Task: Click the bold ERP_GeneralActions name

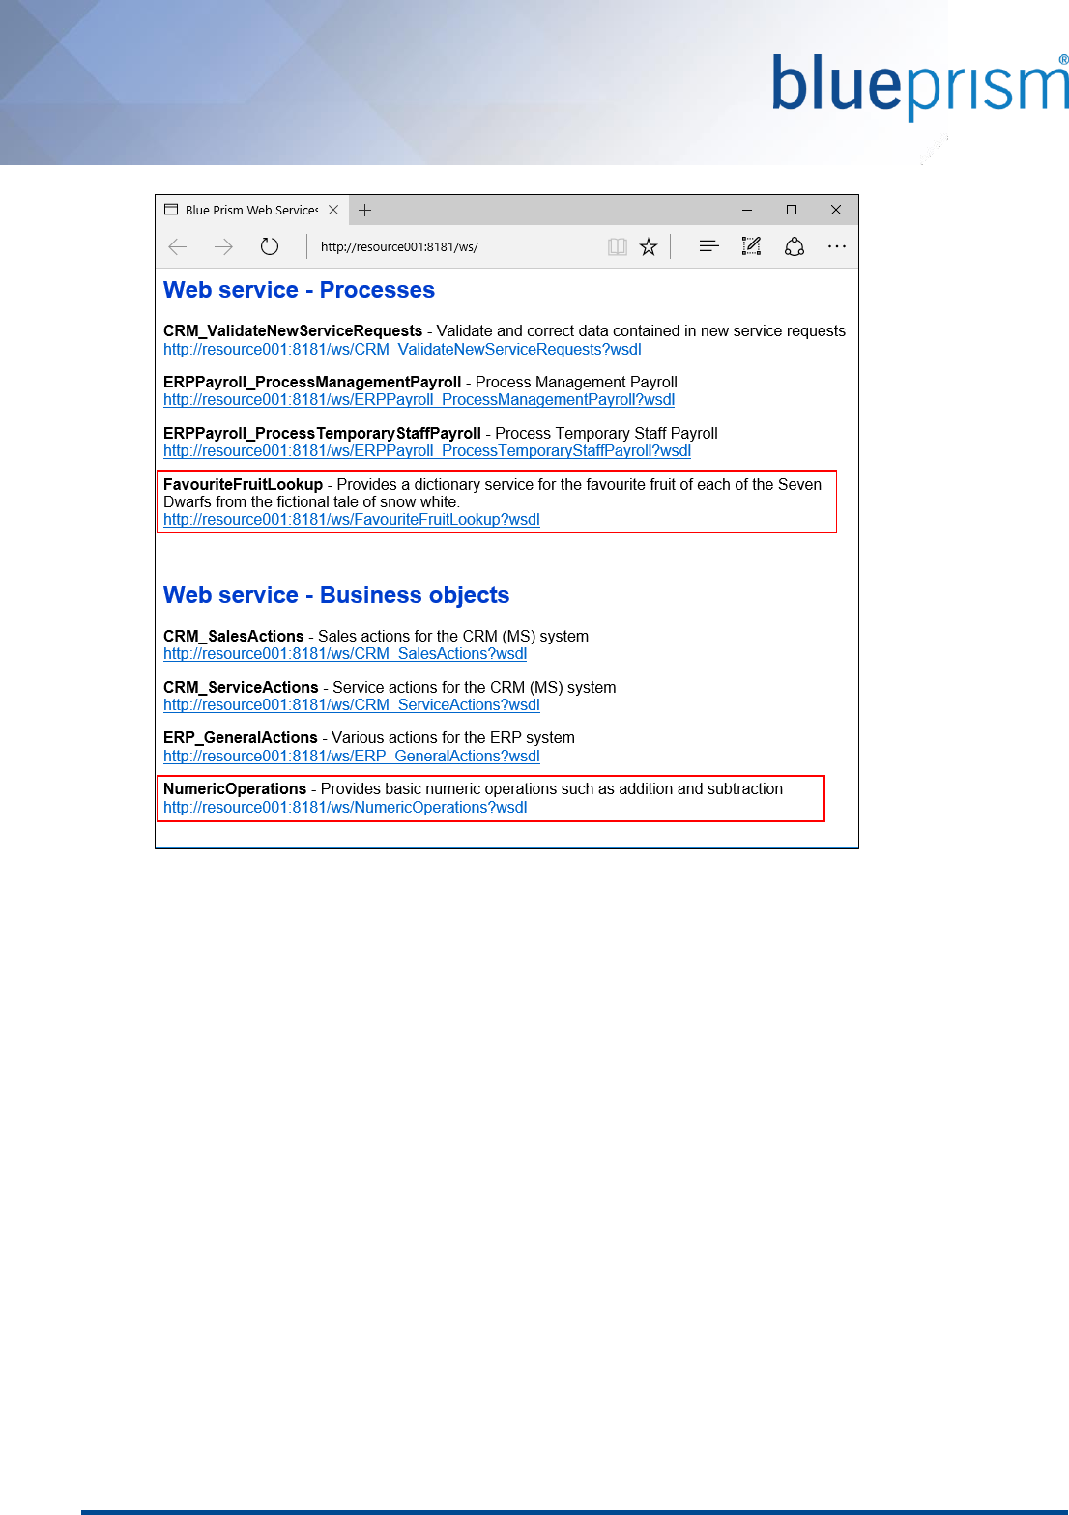Action: 241,738
